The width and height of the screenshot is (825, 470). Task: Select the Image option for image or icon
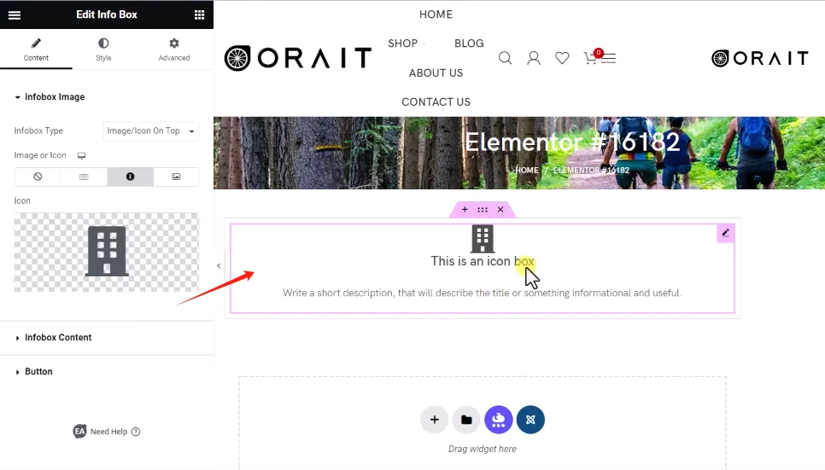click(x=176, y=177)
